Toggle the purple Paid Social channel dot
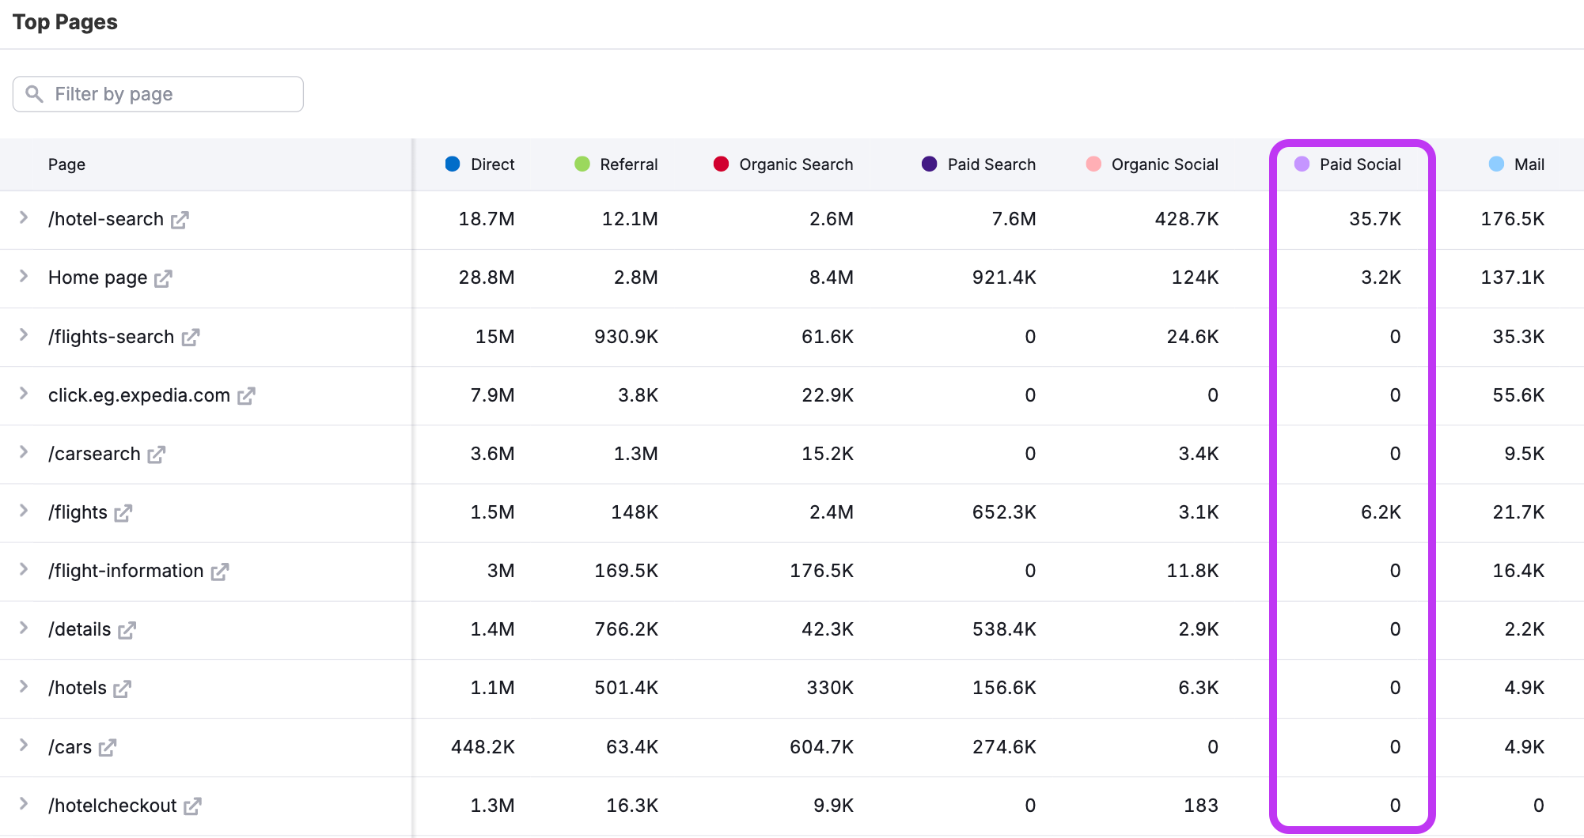 pyautogui.click(x=1302, y=164)
